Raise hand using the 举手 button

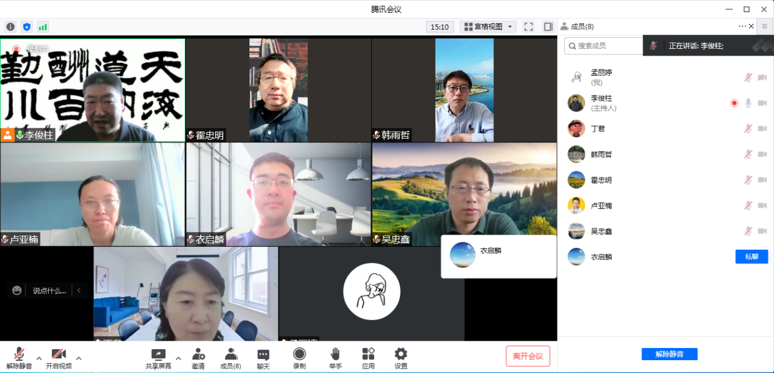pyautogui.click(x=335, y=358)
